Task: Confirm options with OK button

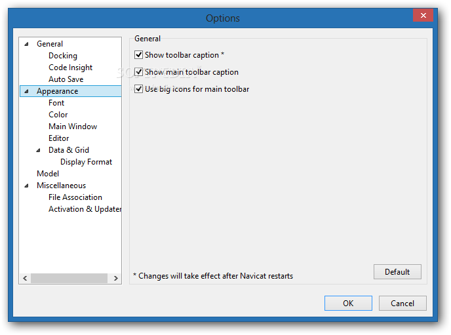Action: coord(348,303)
